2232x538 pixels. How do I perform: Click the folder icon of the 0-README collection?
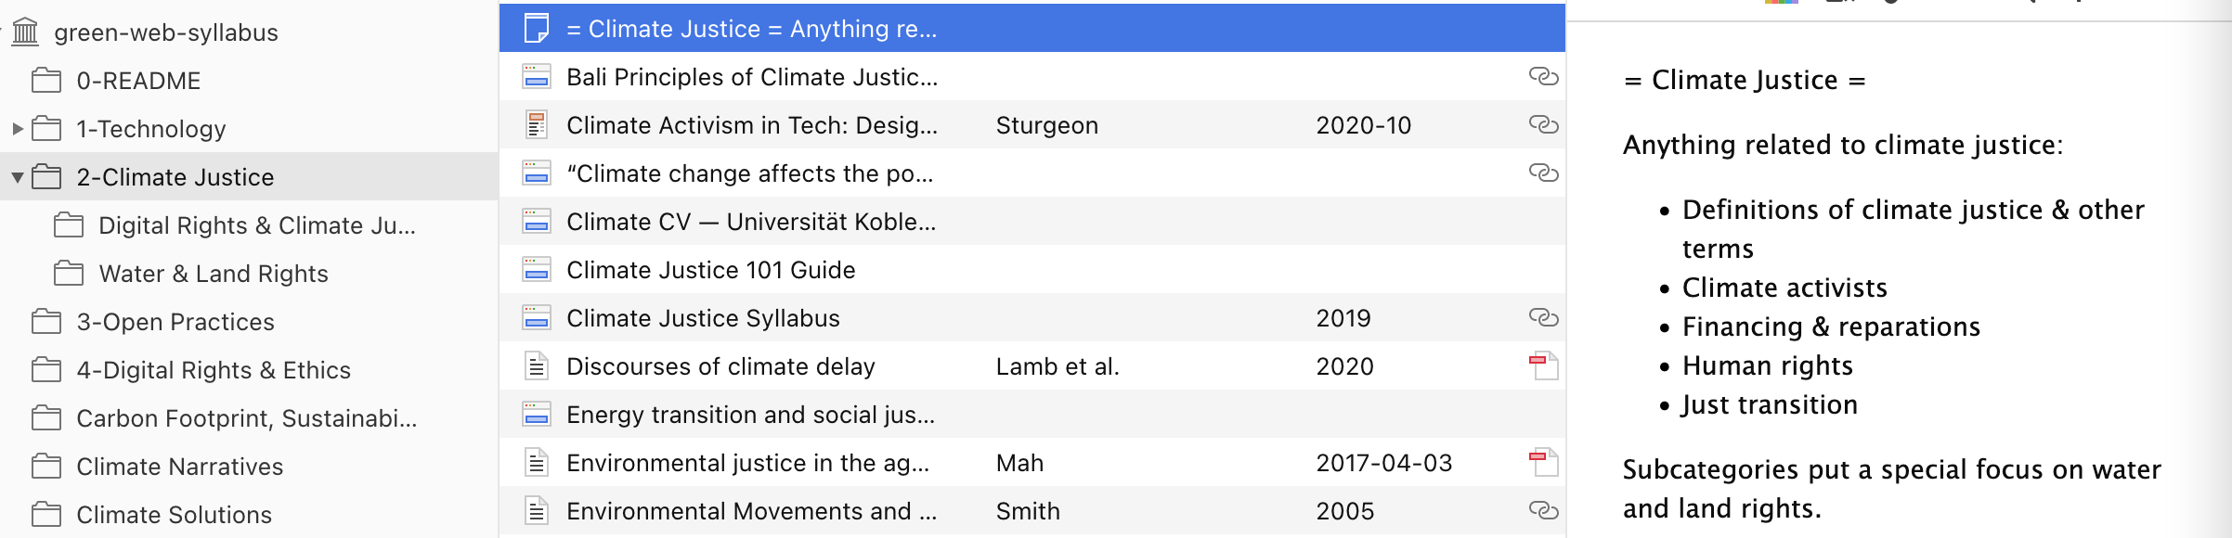coord(46,81)
